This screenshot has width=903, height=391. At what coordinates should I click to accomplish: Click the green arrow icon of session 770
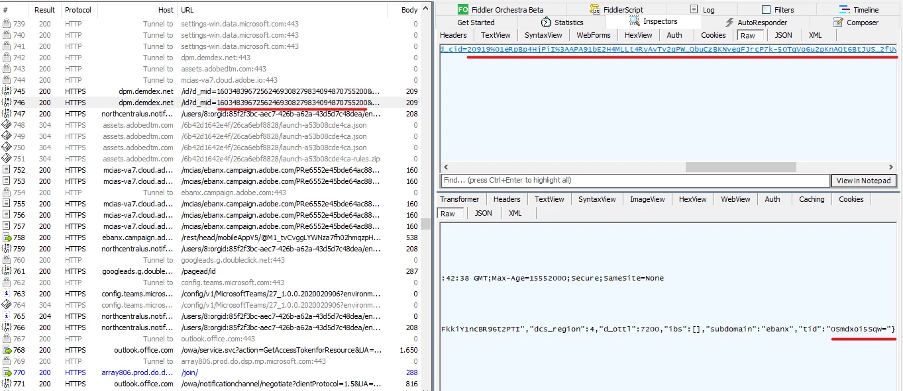7,372
